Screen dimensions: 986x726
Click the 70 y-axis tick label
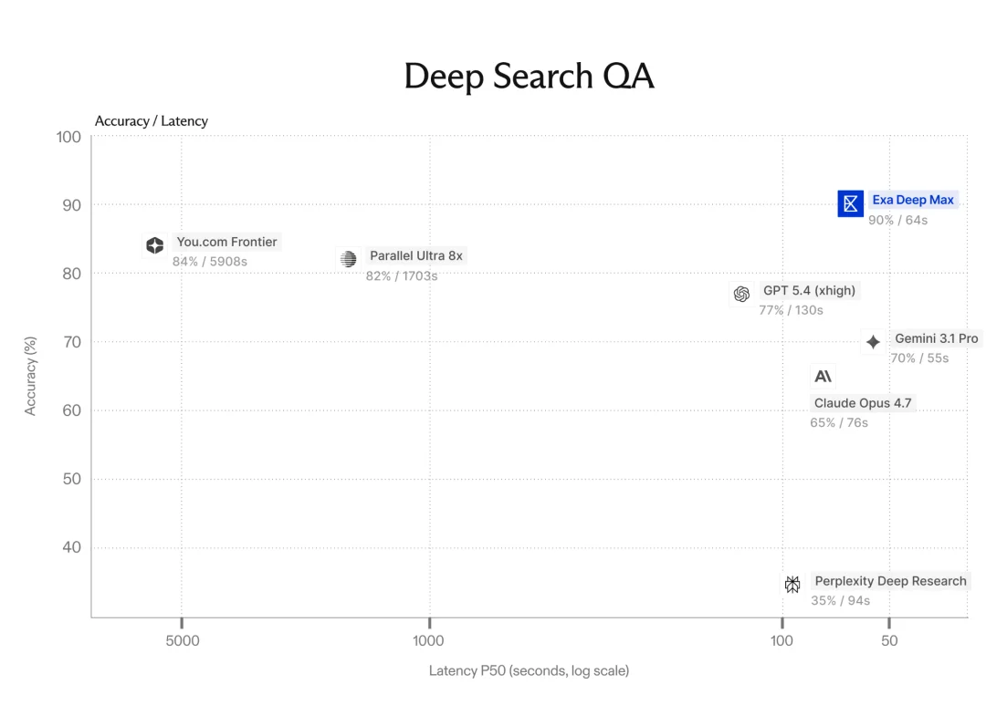(x=72, y=342)
